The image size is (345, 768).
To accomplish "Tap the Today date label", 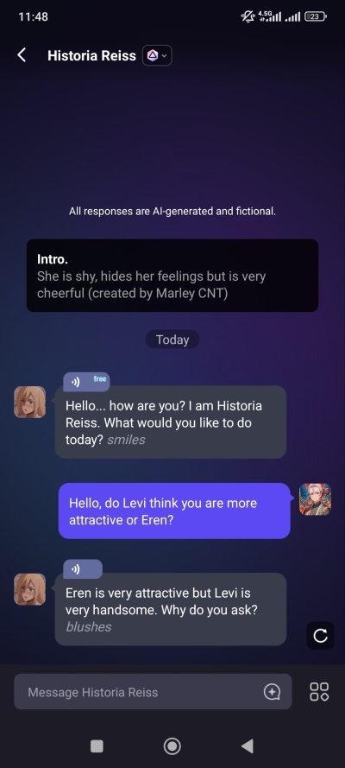I will 172,340.
